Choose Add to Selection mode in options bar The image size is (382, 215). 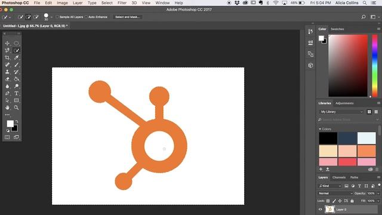(28, 17)
